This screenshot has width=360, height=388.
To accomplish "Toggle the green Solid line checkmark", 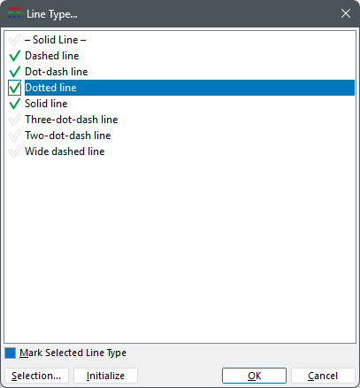I will point(14,104).
